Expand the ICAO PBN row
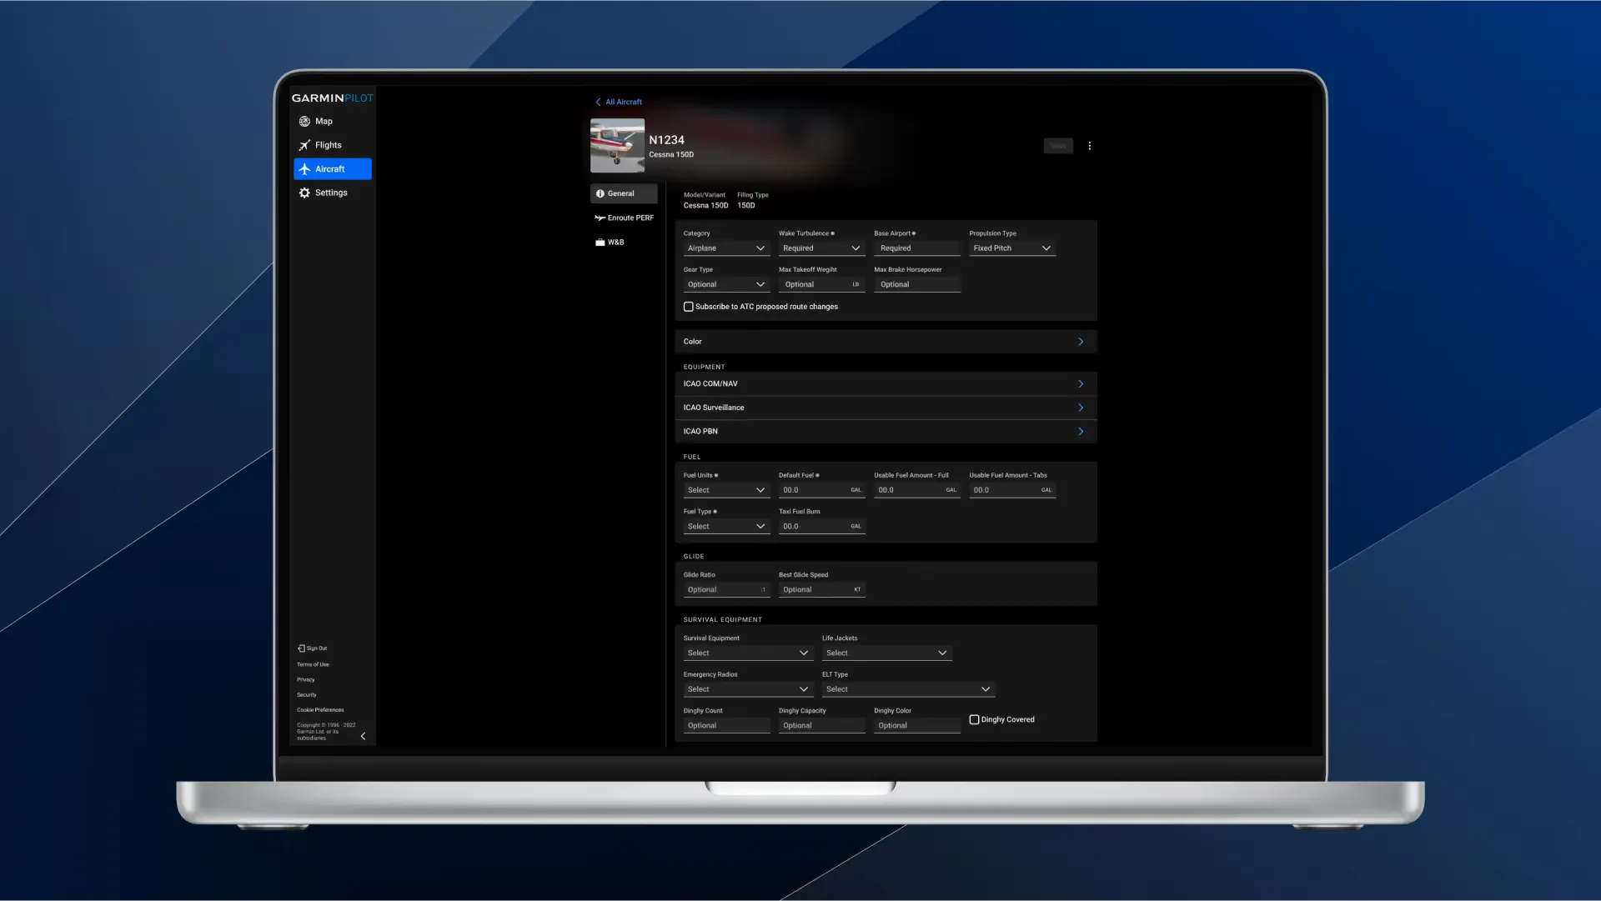This screenshot has height=901, width=1601. [886, 432]
